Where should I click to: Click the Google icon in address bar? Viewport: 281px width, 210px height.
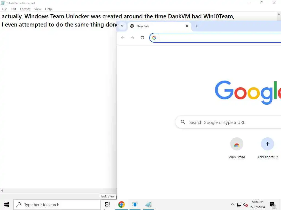(154, 38)
